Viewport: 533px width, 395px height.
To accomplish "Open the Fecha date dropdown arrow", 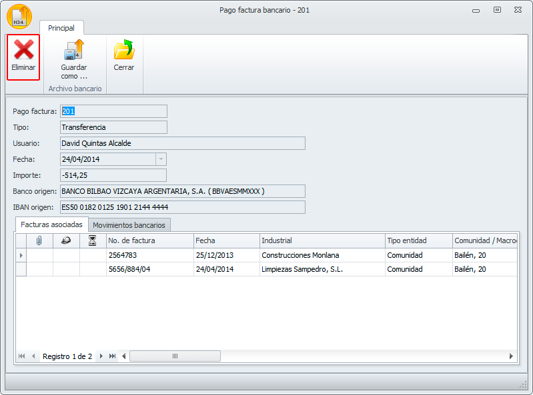I will 160,159.
